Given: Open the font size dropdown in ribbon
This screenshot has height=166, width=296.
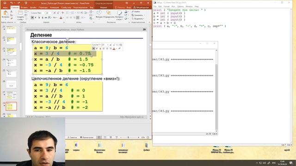Looking at the screenshot, I should click(52, 13).
